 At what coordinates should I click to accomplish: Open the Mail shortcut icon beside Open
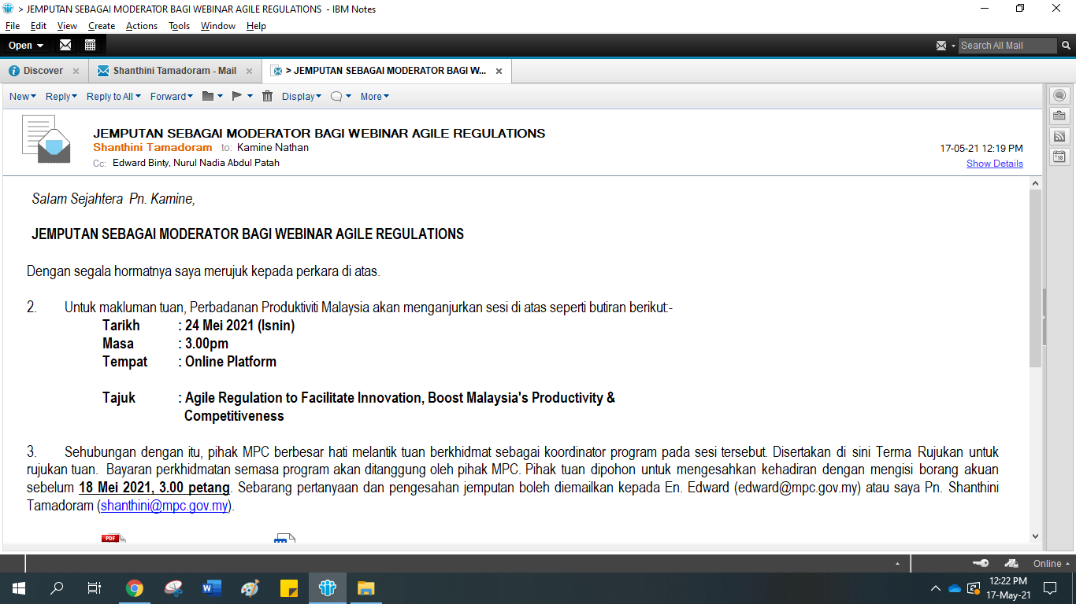65,45
